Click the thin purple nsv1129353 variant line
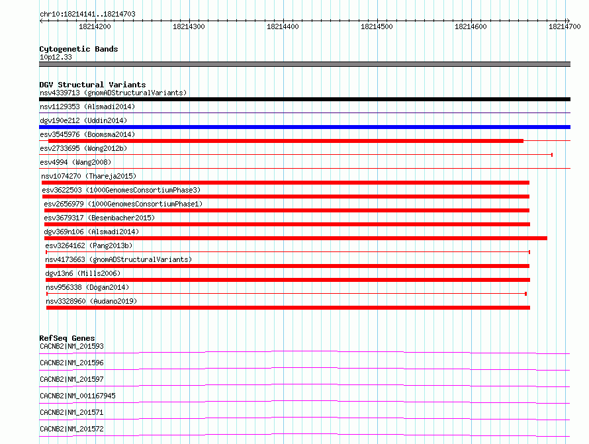This screenshot has height=444, width=589. [304, 112]
